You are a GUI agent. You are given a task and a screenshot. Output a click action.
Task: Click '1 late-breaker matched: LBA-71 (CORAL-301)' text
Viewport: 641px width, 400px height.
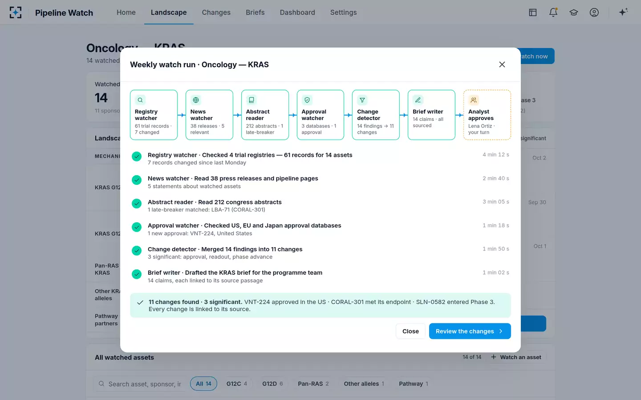[207, 210]
